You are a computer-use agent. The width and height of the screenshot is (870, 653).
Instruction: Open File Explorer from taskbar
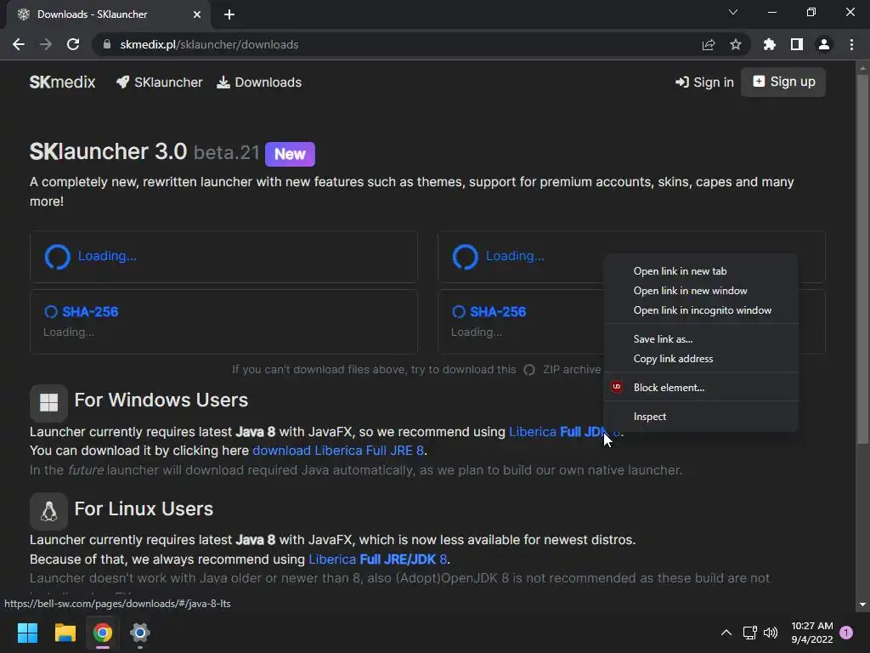pyautogui.click(x=65, y=633)
